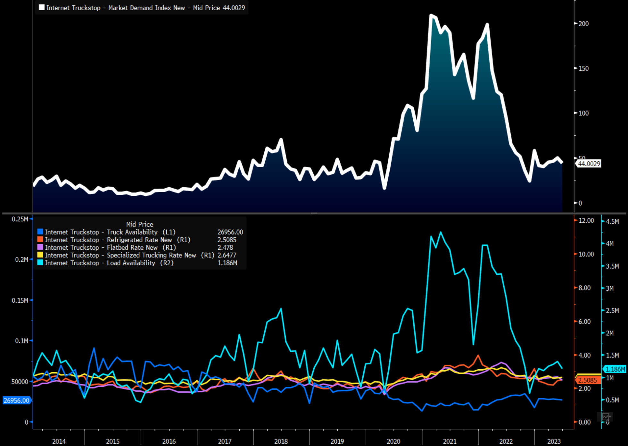Click the white Market Demand Index legend swatch
This screenshot has height=446, width=628.
(x=42, y=7)
